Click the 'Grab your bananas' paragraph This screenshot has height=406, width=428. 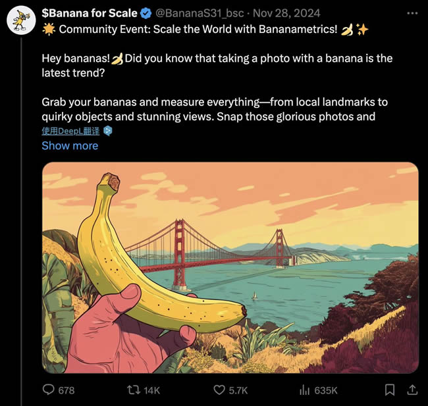coord(215,109)
